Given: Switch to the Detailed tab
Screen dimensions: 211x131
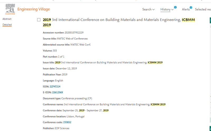Looking at the screenshot, I should [7, 25].
